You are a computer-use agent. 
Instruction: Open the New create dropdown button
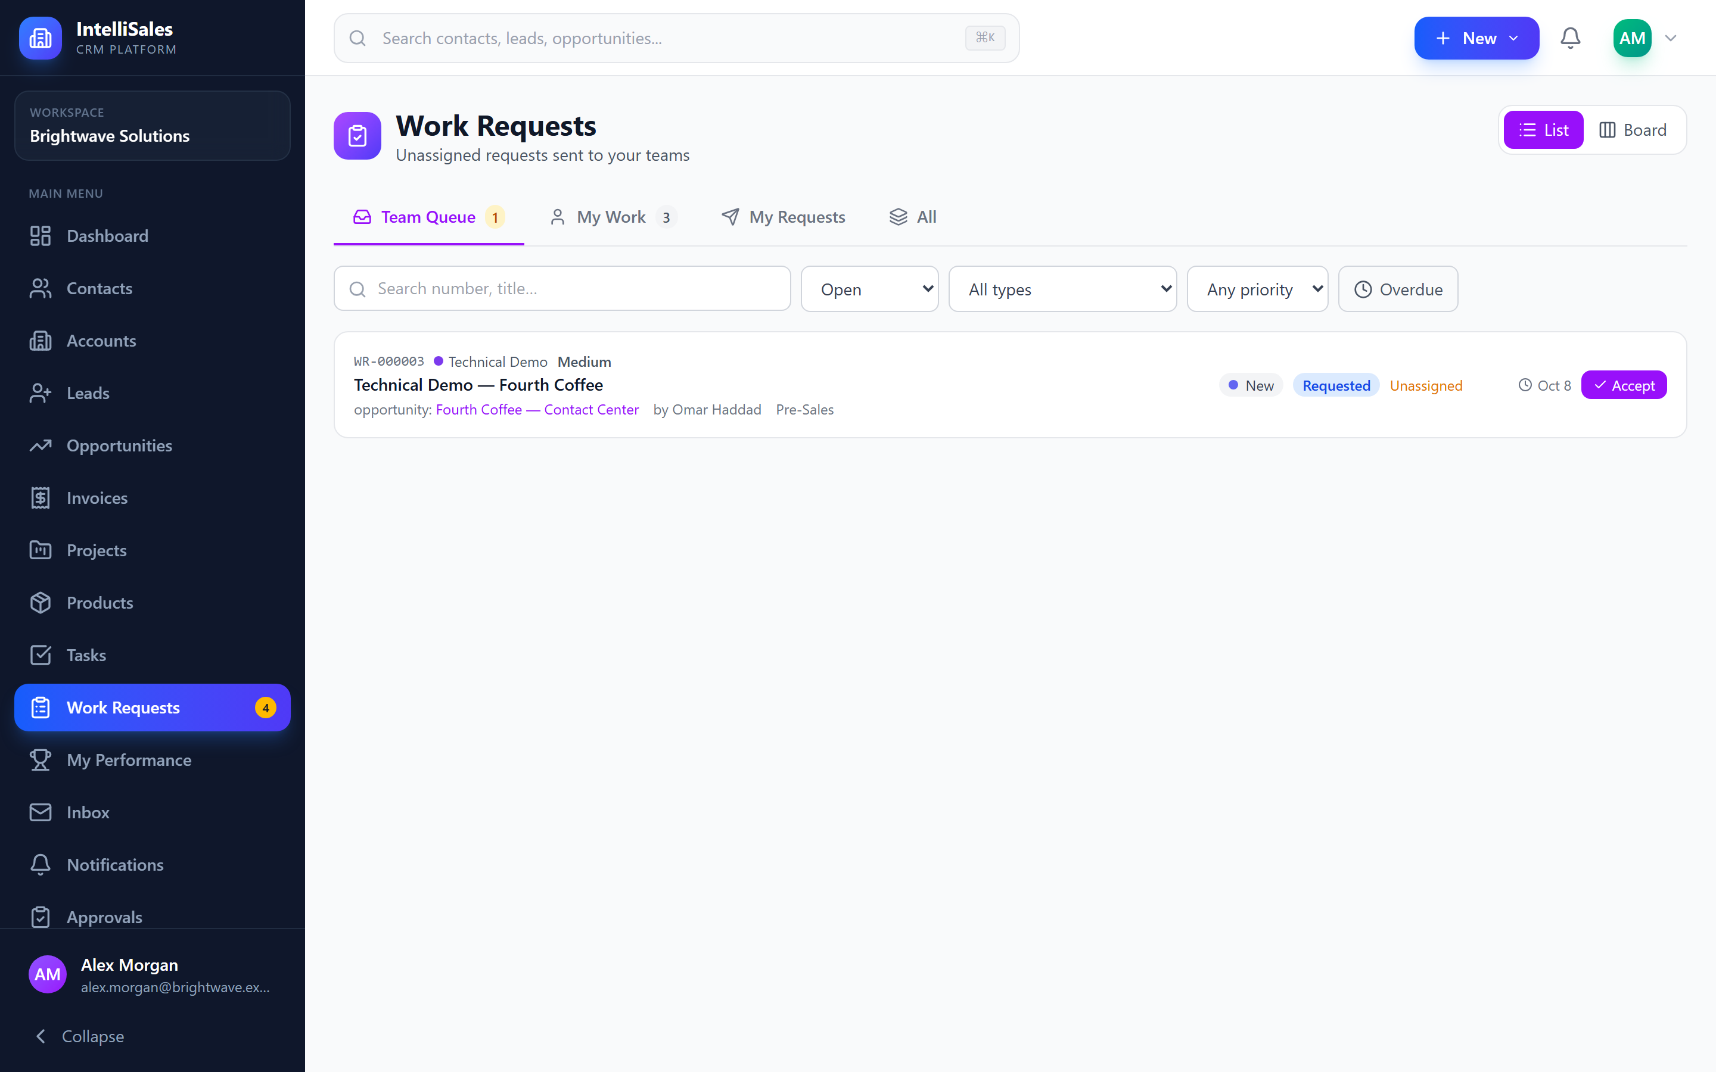coord(1476,38)
